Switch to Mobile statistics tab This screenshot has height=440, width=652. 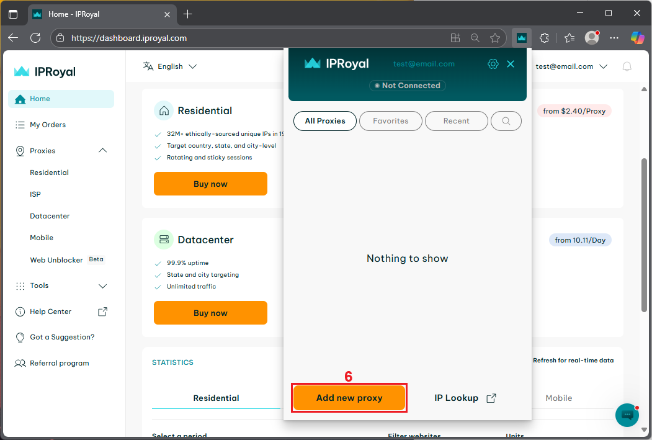tap(558, 398)
